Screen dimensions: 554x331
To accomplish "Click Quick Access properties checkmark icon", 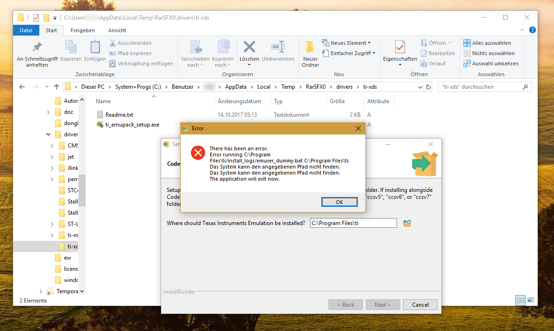I will point(36,18).
